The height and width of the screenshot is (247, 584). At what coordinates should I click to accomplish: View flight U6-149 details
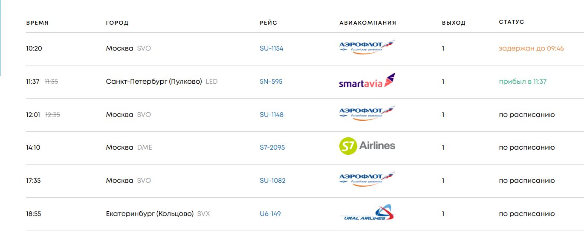(x=270, y=214)
